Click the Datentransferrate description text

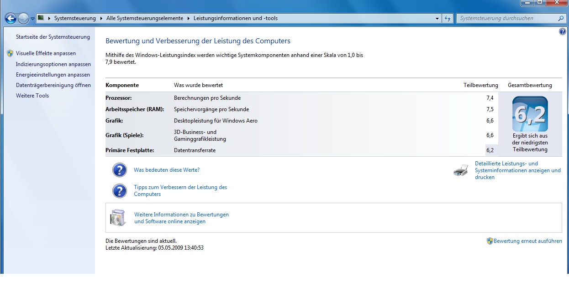coord(195,150)
